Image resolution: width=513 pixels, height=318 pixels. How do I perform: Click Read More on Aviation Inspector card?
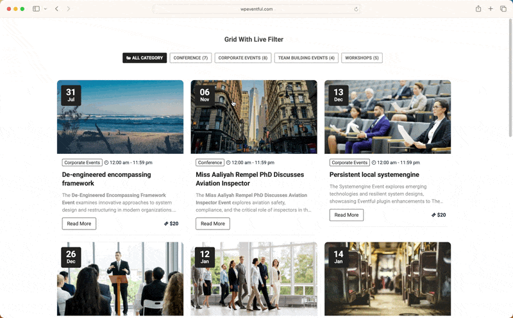coord(213,224)
